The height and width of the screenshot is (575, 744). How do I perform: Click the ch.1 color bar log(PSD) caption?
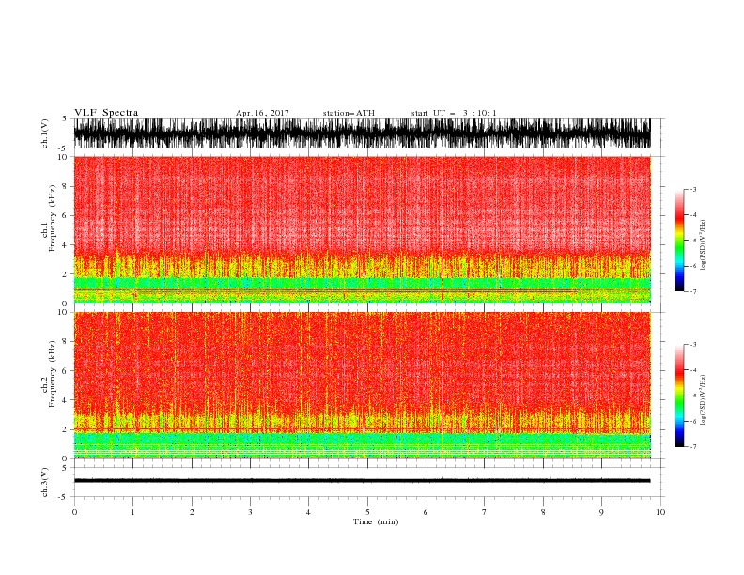tap(704, 245)
